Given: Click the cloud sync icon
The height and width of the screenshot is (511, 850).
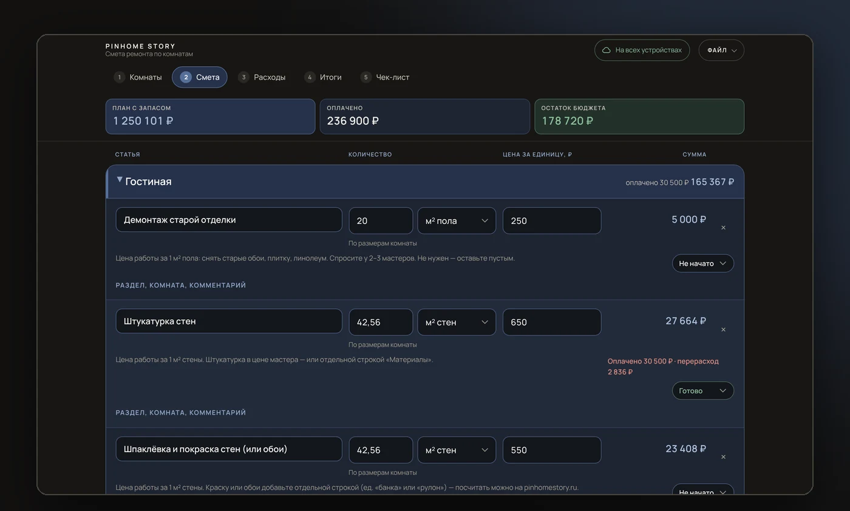Looking at the screenshot, I should (606, 50).
